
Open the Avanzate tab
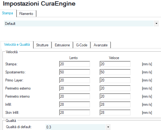tap(101, 45)
